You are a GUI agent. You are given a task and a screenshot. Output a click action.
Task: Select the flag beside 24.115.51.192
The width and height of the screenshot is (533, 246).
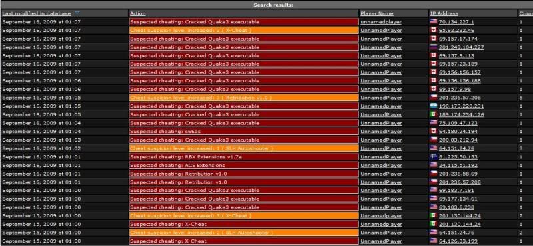434,165
